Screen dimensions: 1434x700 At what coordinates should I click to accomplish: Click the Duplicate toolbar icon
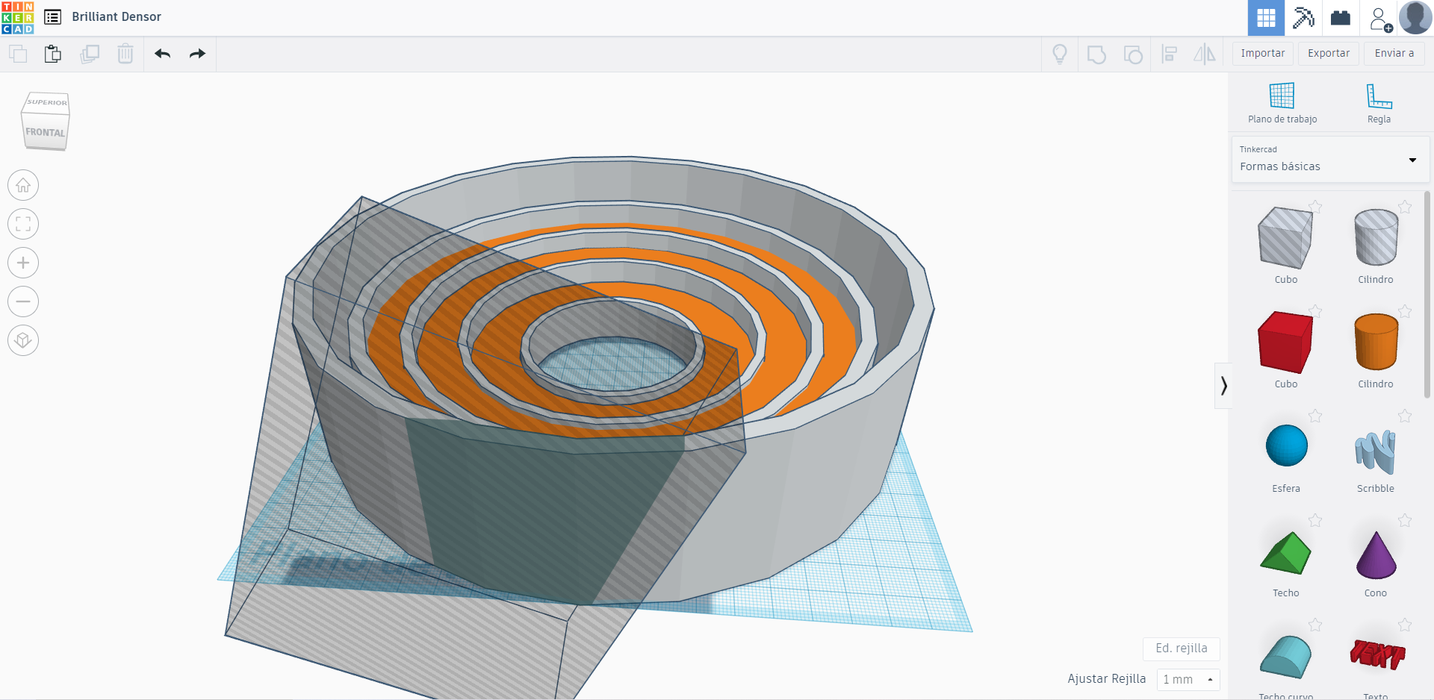pos(90,54)
